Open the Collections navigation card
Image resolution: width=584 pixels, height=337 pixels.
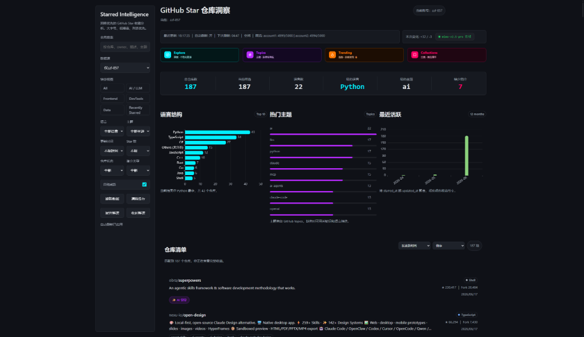coord(447,55)
